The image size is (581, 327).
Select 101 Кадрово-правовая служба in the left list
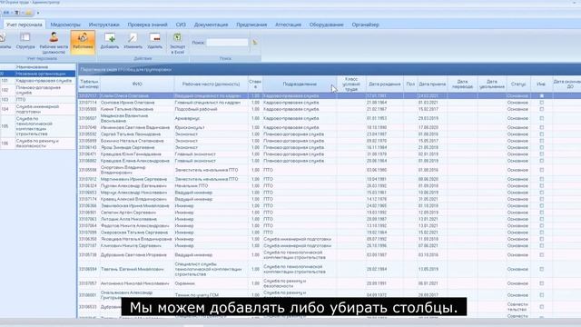(x=38, y=81)
